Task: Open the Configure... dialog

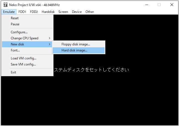Action: tap(27, 32)
